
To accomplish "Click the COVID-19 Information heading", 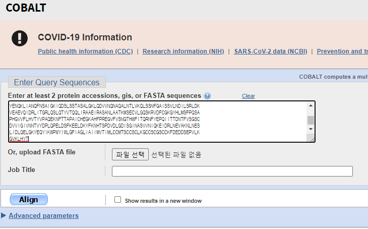I will pos(85,37).
